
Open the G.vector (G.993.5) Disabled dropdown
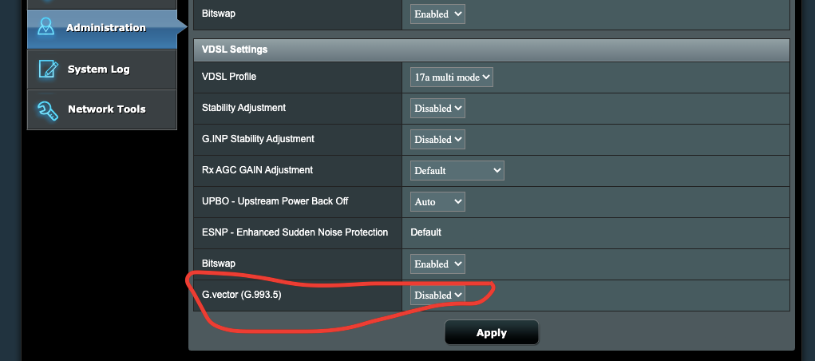437,295
